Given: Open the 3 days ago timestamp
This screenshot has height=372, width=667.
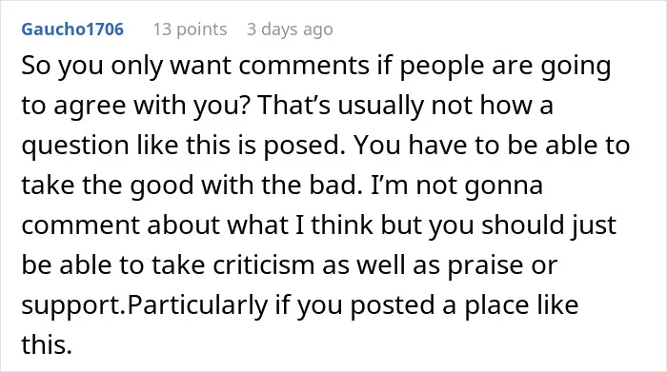Looking at the screenshot, I should [290, 29].
